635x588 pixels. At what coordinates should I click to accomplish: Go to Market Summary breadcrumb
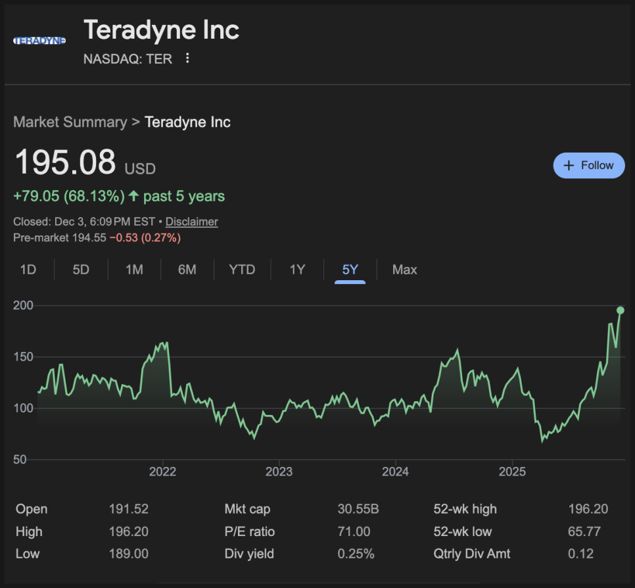pyautogui.click(x=70, y=122)
